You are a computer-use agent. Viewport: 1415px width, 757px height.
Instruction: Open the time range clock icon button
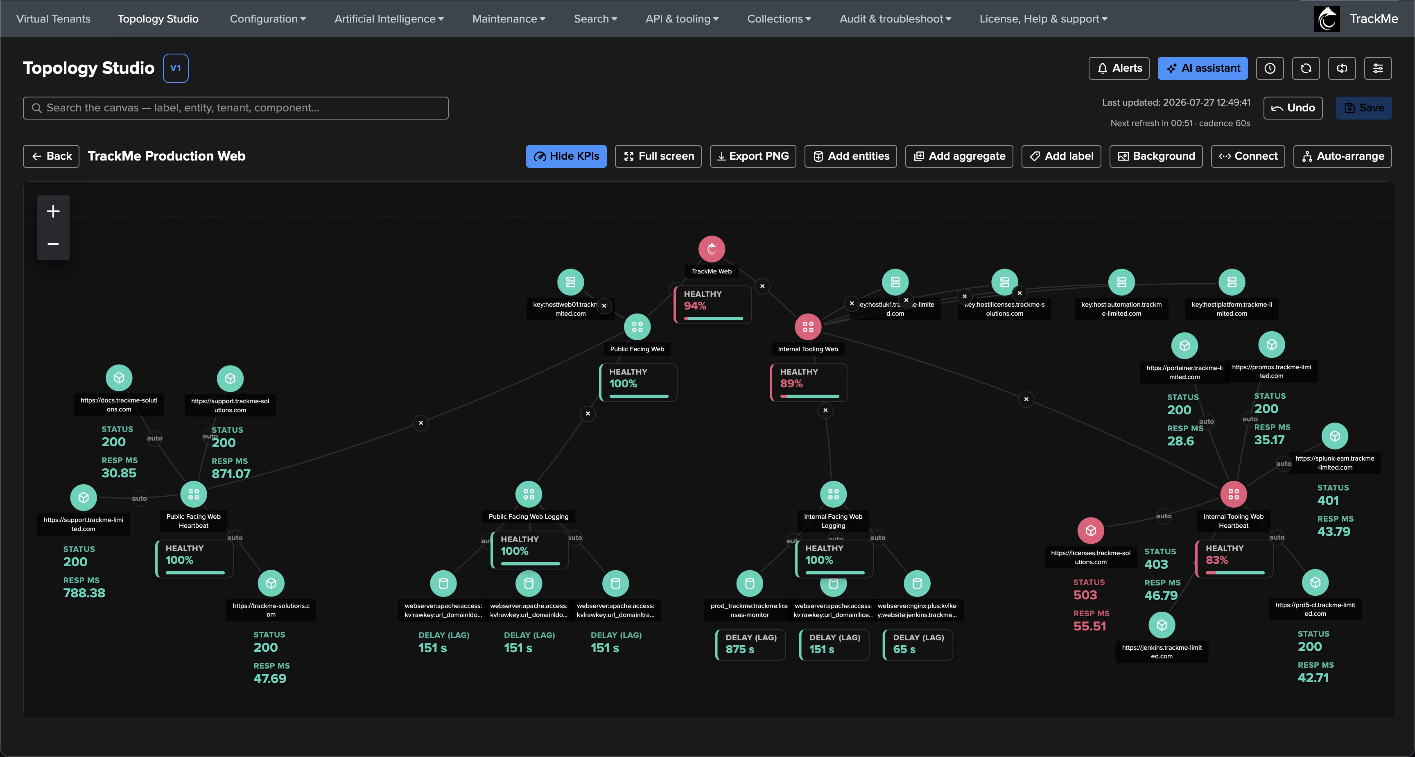[1269, 68]
